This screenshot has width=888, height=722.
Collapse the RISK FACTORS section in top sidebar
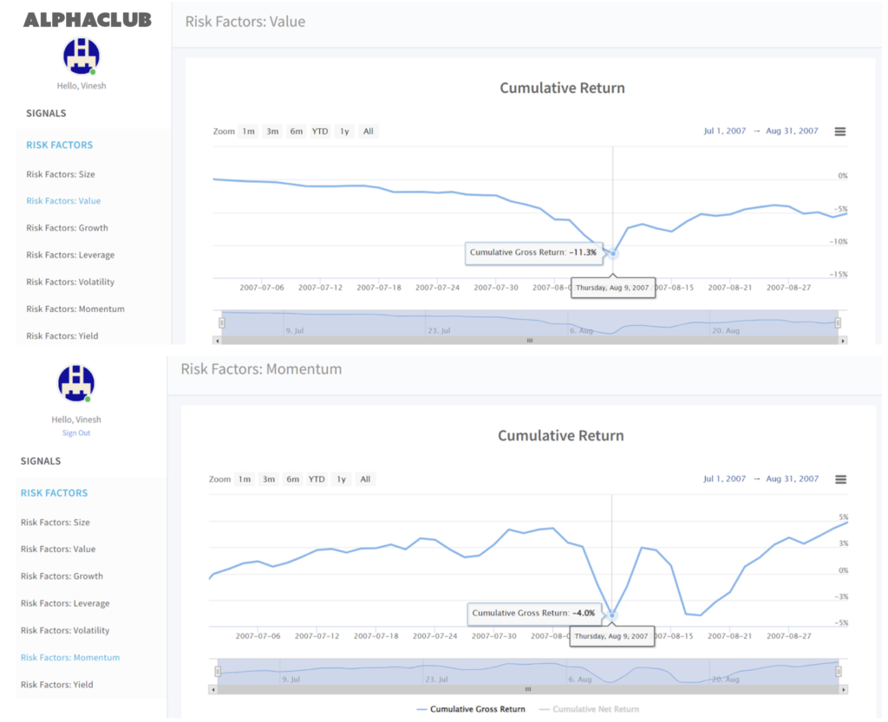coord(59,146)
